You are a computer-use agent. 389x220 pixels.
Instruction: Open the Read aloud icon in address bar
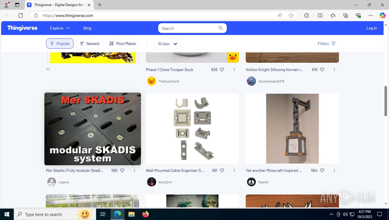[280, 15]
